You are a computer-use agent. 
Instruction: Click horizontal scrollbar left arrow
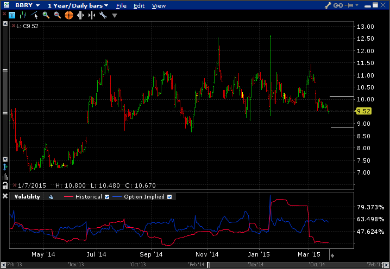[3, 265]
